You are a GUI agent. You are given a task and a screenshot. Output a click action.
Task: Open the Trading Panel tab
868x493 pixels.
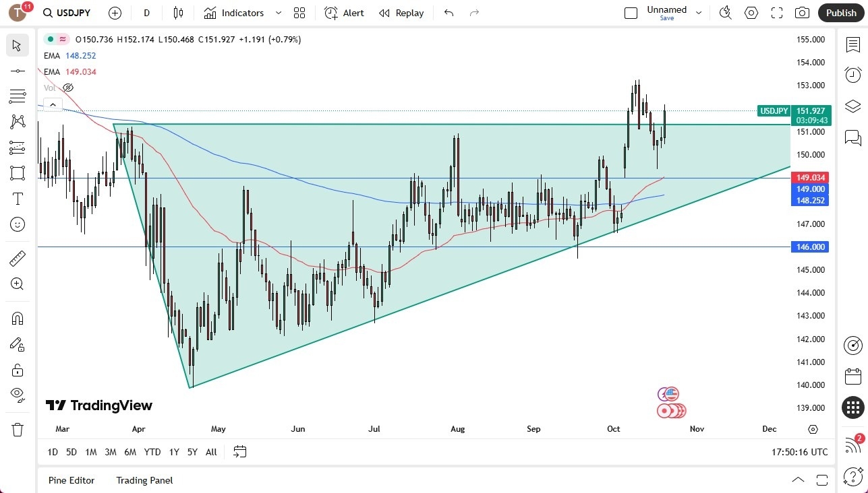pyautogui.click(x=144, y=480)
